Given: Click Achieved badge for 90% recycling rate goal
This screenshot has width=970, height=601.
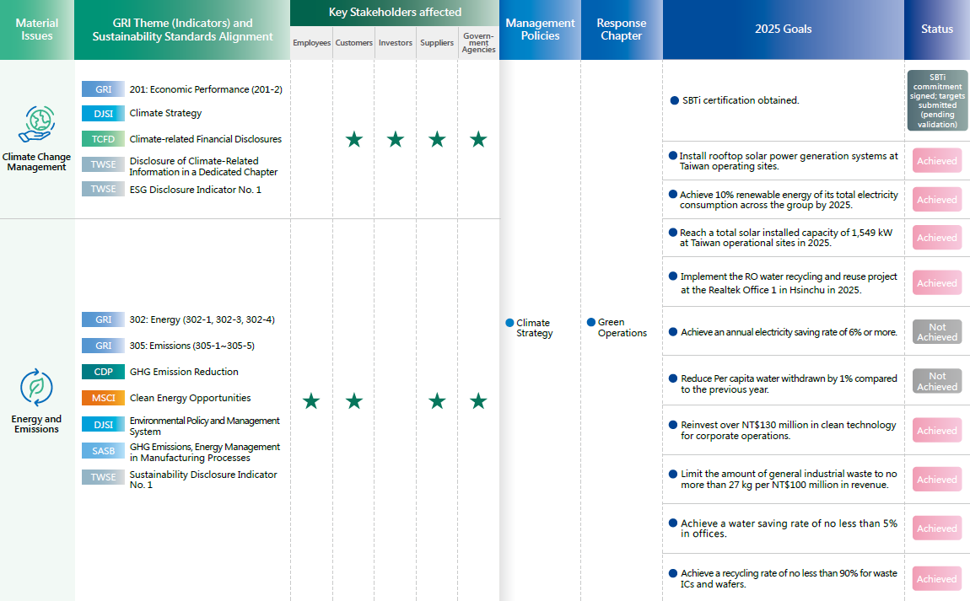Looking at the screenshot, I should pos(937,579).
